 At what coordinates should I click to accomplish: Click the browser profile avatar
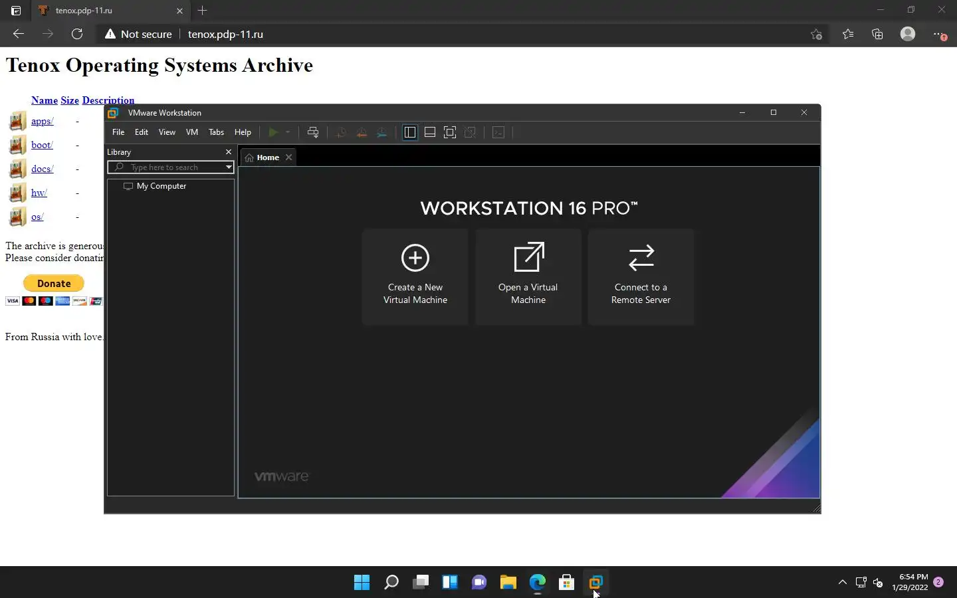(x=908, y=34)
